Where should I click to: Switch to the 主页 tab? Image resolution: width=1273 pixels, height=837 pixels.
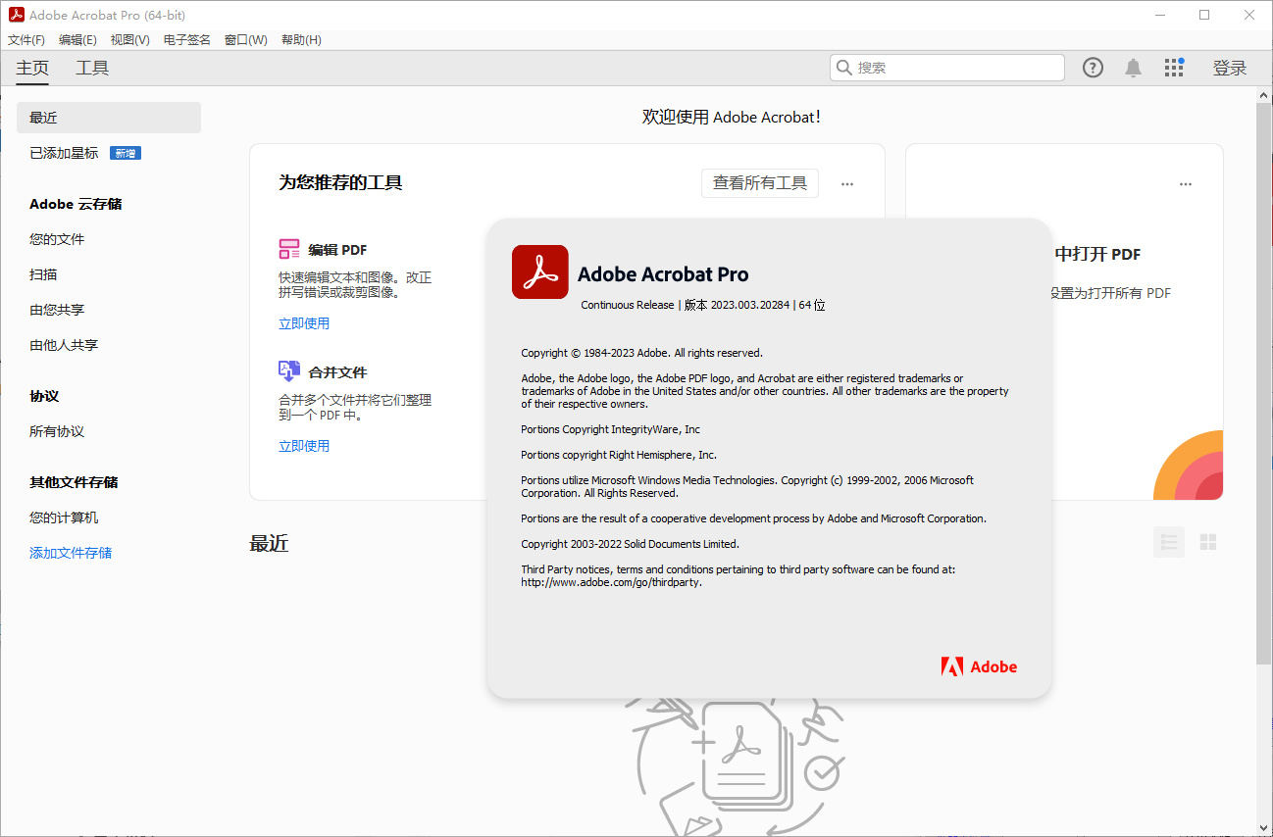(x=32, y=68)
